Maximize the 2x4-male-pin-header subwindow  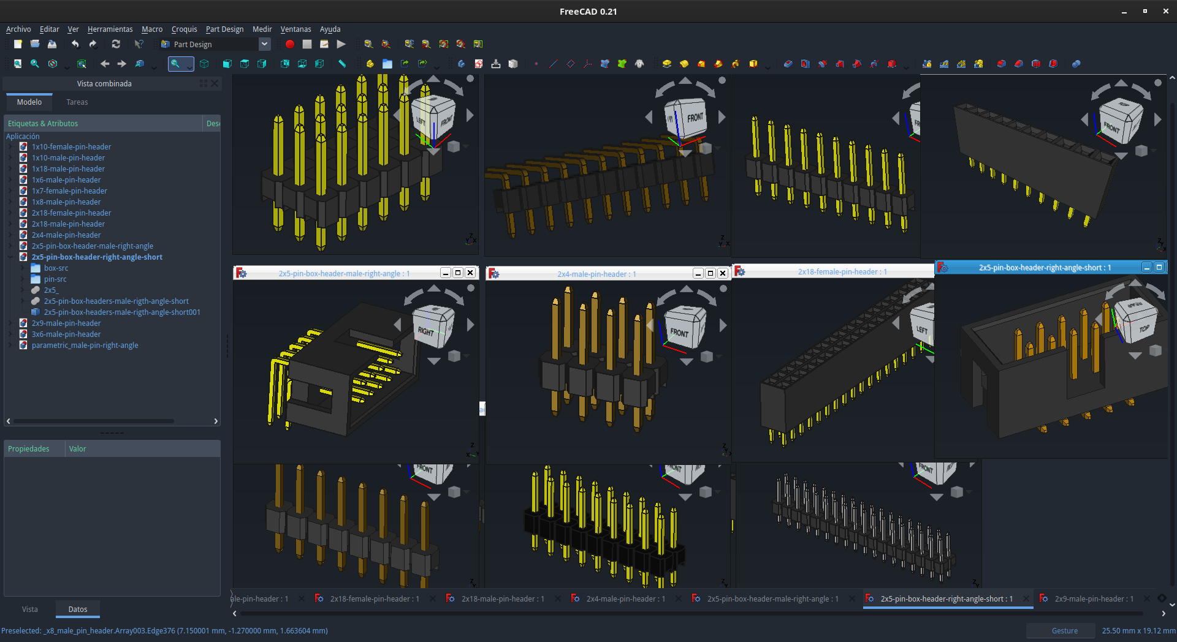pyautogui.click(x=710, y=273)
